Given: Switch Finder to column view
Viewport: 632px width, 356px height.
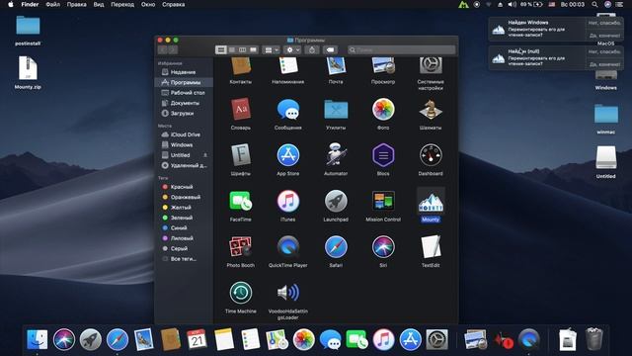Looking at the screenshot, I should click(242, 49).
